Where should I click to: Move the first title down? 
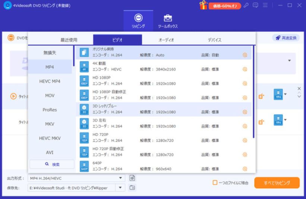coord(299,97)
